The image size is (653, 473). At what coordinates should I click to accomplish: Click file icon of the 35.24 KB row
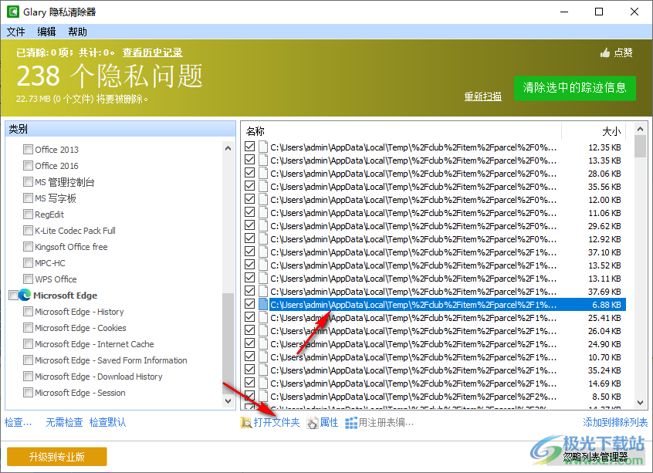(262, 370)
